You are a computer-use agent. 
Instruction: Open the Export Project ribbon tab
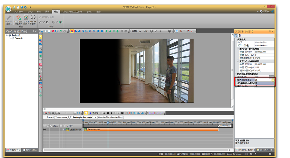(x=72, y=12)
